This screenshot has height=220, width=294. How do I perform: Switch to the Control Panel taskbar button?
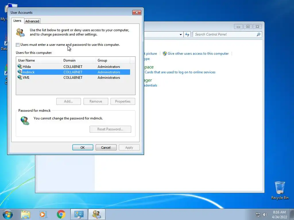(x=79, y=214)
